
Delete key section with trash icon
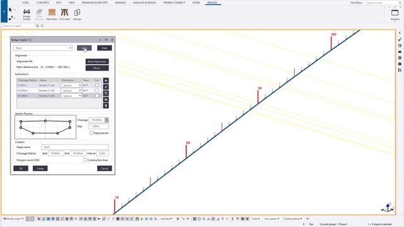106,106
